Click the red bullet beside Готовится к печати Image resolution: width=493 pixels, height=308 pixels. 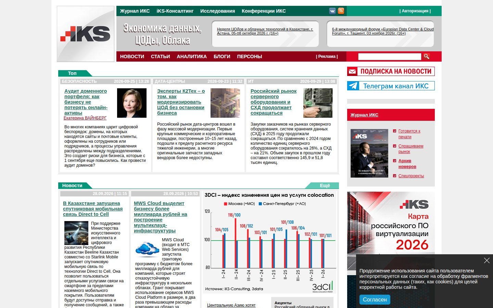(395, 131)
